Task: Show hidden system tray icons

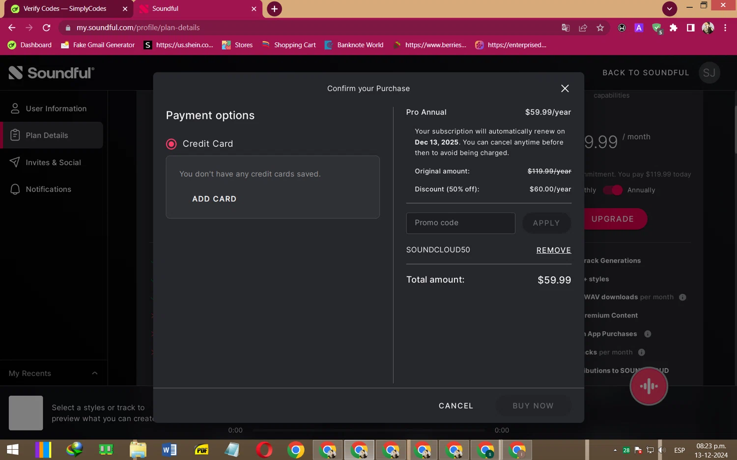Action: (x=615, y=450)
